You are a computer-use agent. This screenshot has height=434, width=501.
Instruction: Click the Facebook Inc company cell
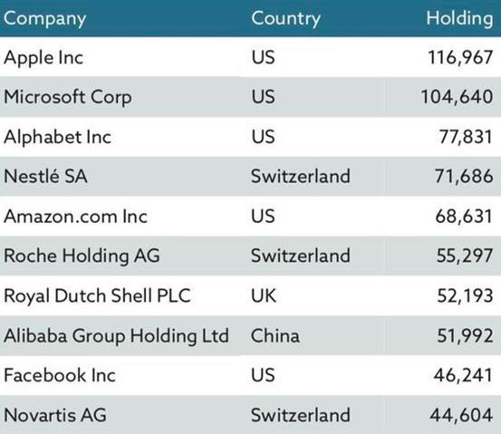tap(60, 375)
